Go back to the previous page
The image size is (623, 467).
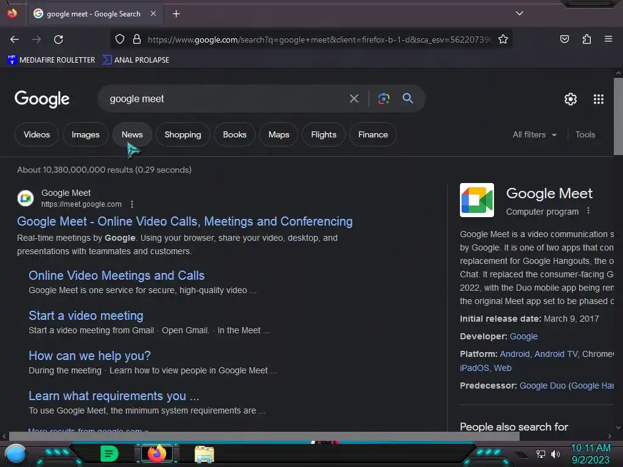tap(15, 40)
